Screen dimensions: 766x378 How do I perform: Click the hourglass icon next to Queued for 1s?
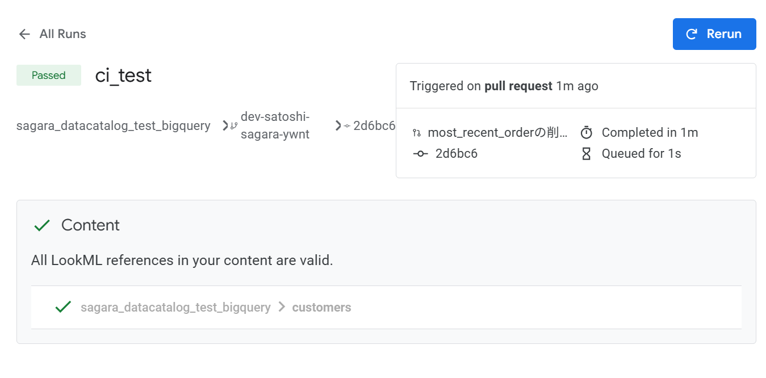coord(587,153)
